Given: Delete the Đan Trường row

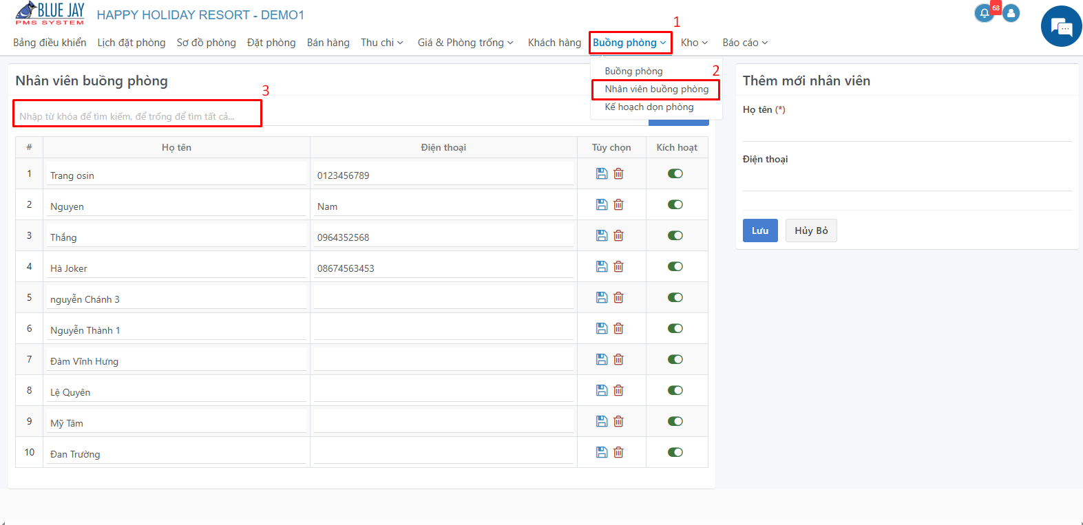Looking at the screenshot, I should click(x=618, y=452).
